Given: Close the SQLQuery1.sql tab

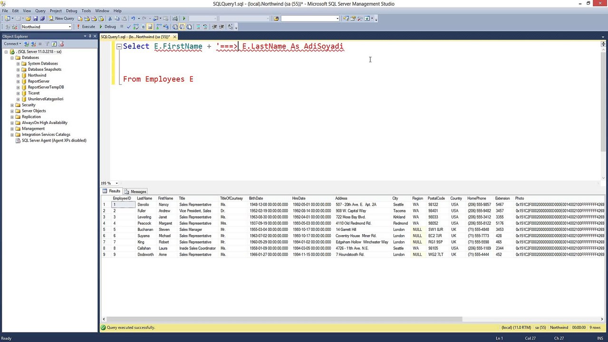Looking at the screenshot, I should pos(175,37).
